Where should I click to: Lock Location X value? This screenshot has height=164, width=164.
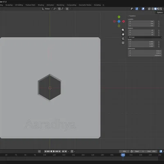(x=159, y=21)
